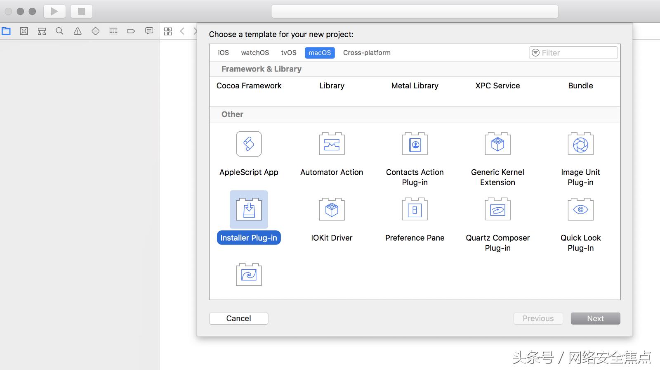Viewport: 660px width, 370px height.
Task: Switch to the watchOS platform tab
Action: click(x=255, y=52)
